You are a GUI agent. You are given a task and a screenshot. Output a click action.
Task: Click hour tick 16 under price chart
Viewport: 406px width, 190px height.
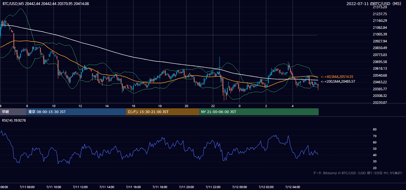[133, 106]
